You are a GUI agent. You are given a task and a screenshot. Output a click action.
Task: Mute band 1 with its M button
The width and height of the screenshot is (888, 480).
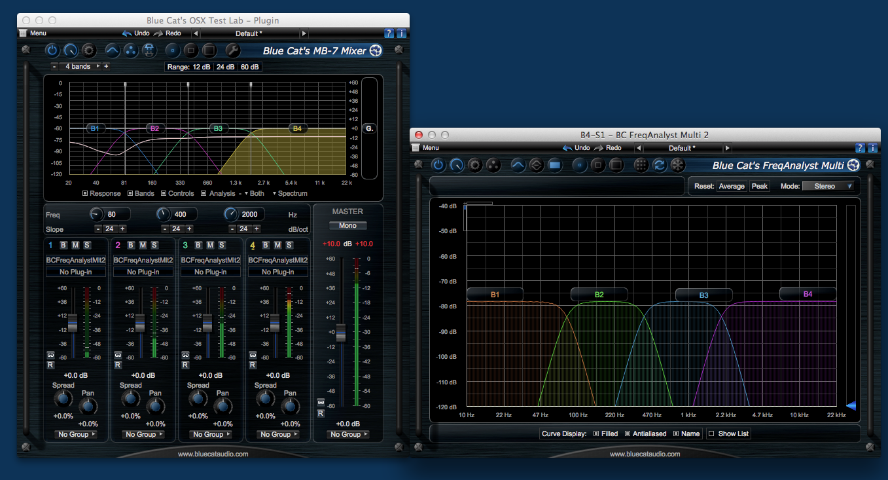[75, 245]
